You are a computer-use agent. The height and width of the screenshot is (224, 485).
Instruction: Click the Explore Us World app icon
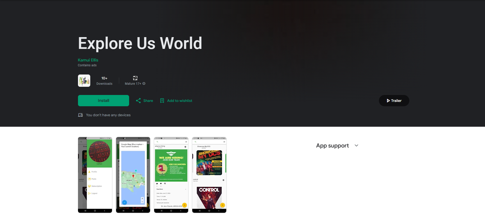(x=84, y=81)
